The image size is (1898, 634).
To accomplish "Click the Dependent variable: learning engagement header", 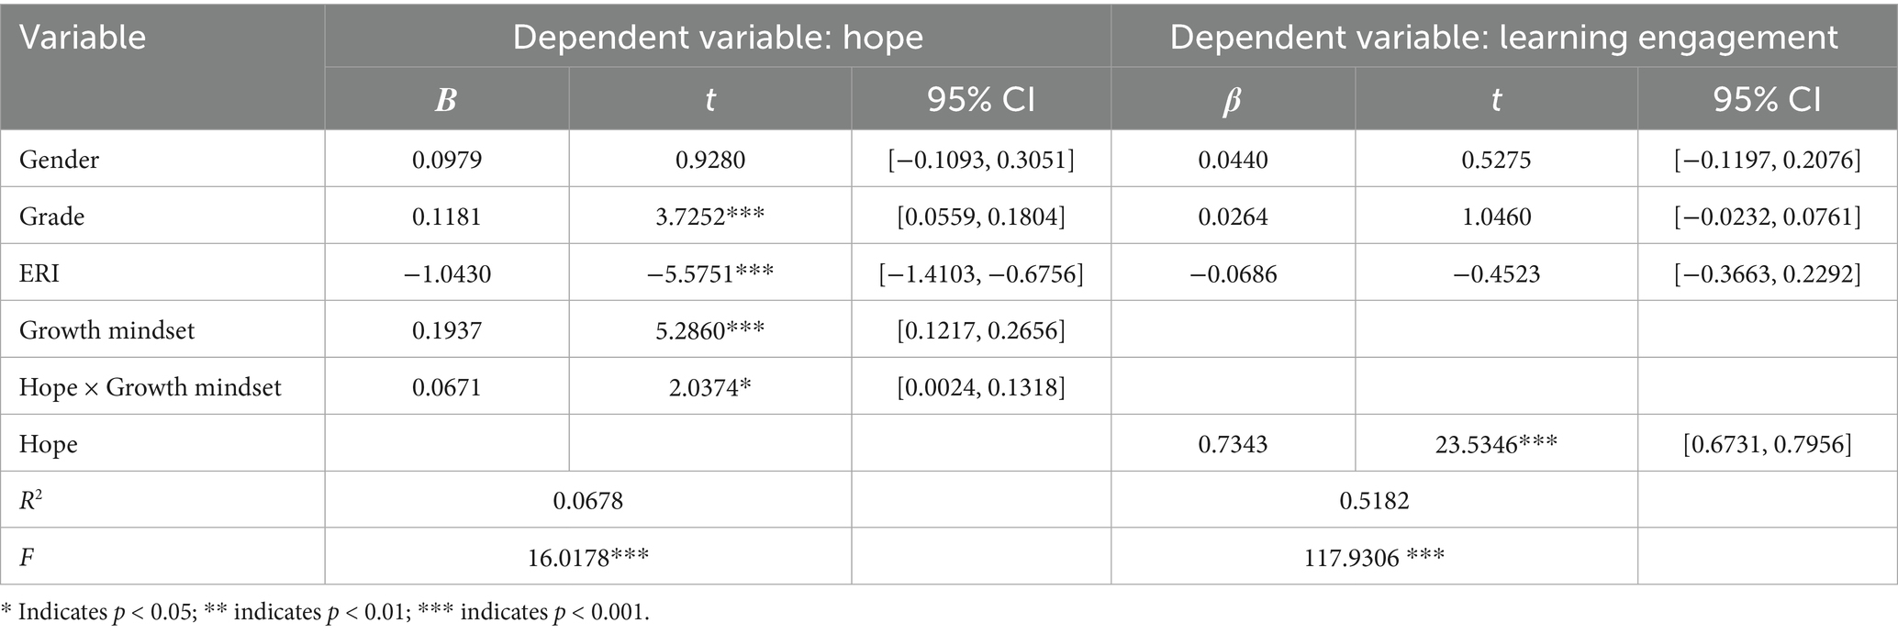I will pos(1503,38).
